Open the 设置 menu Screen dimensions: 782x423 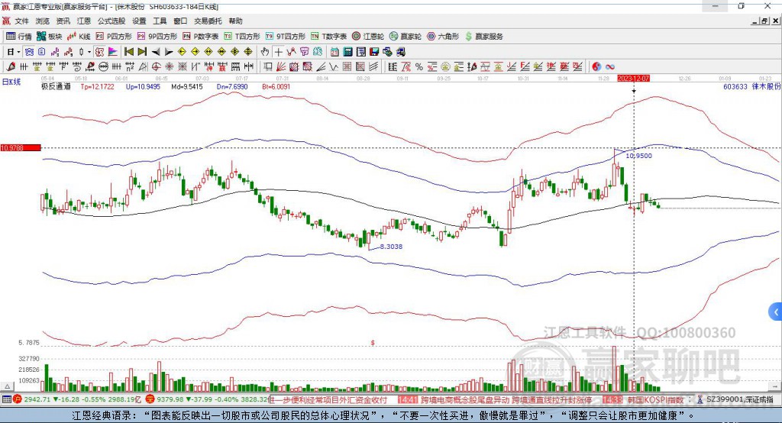click(139, 21)
